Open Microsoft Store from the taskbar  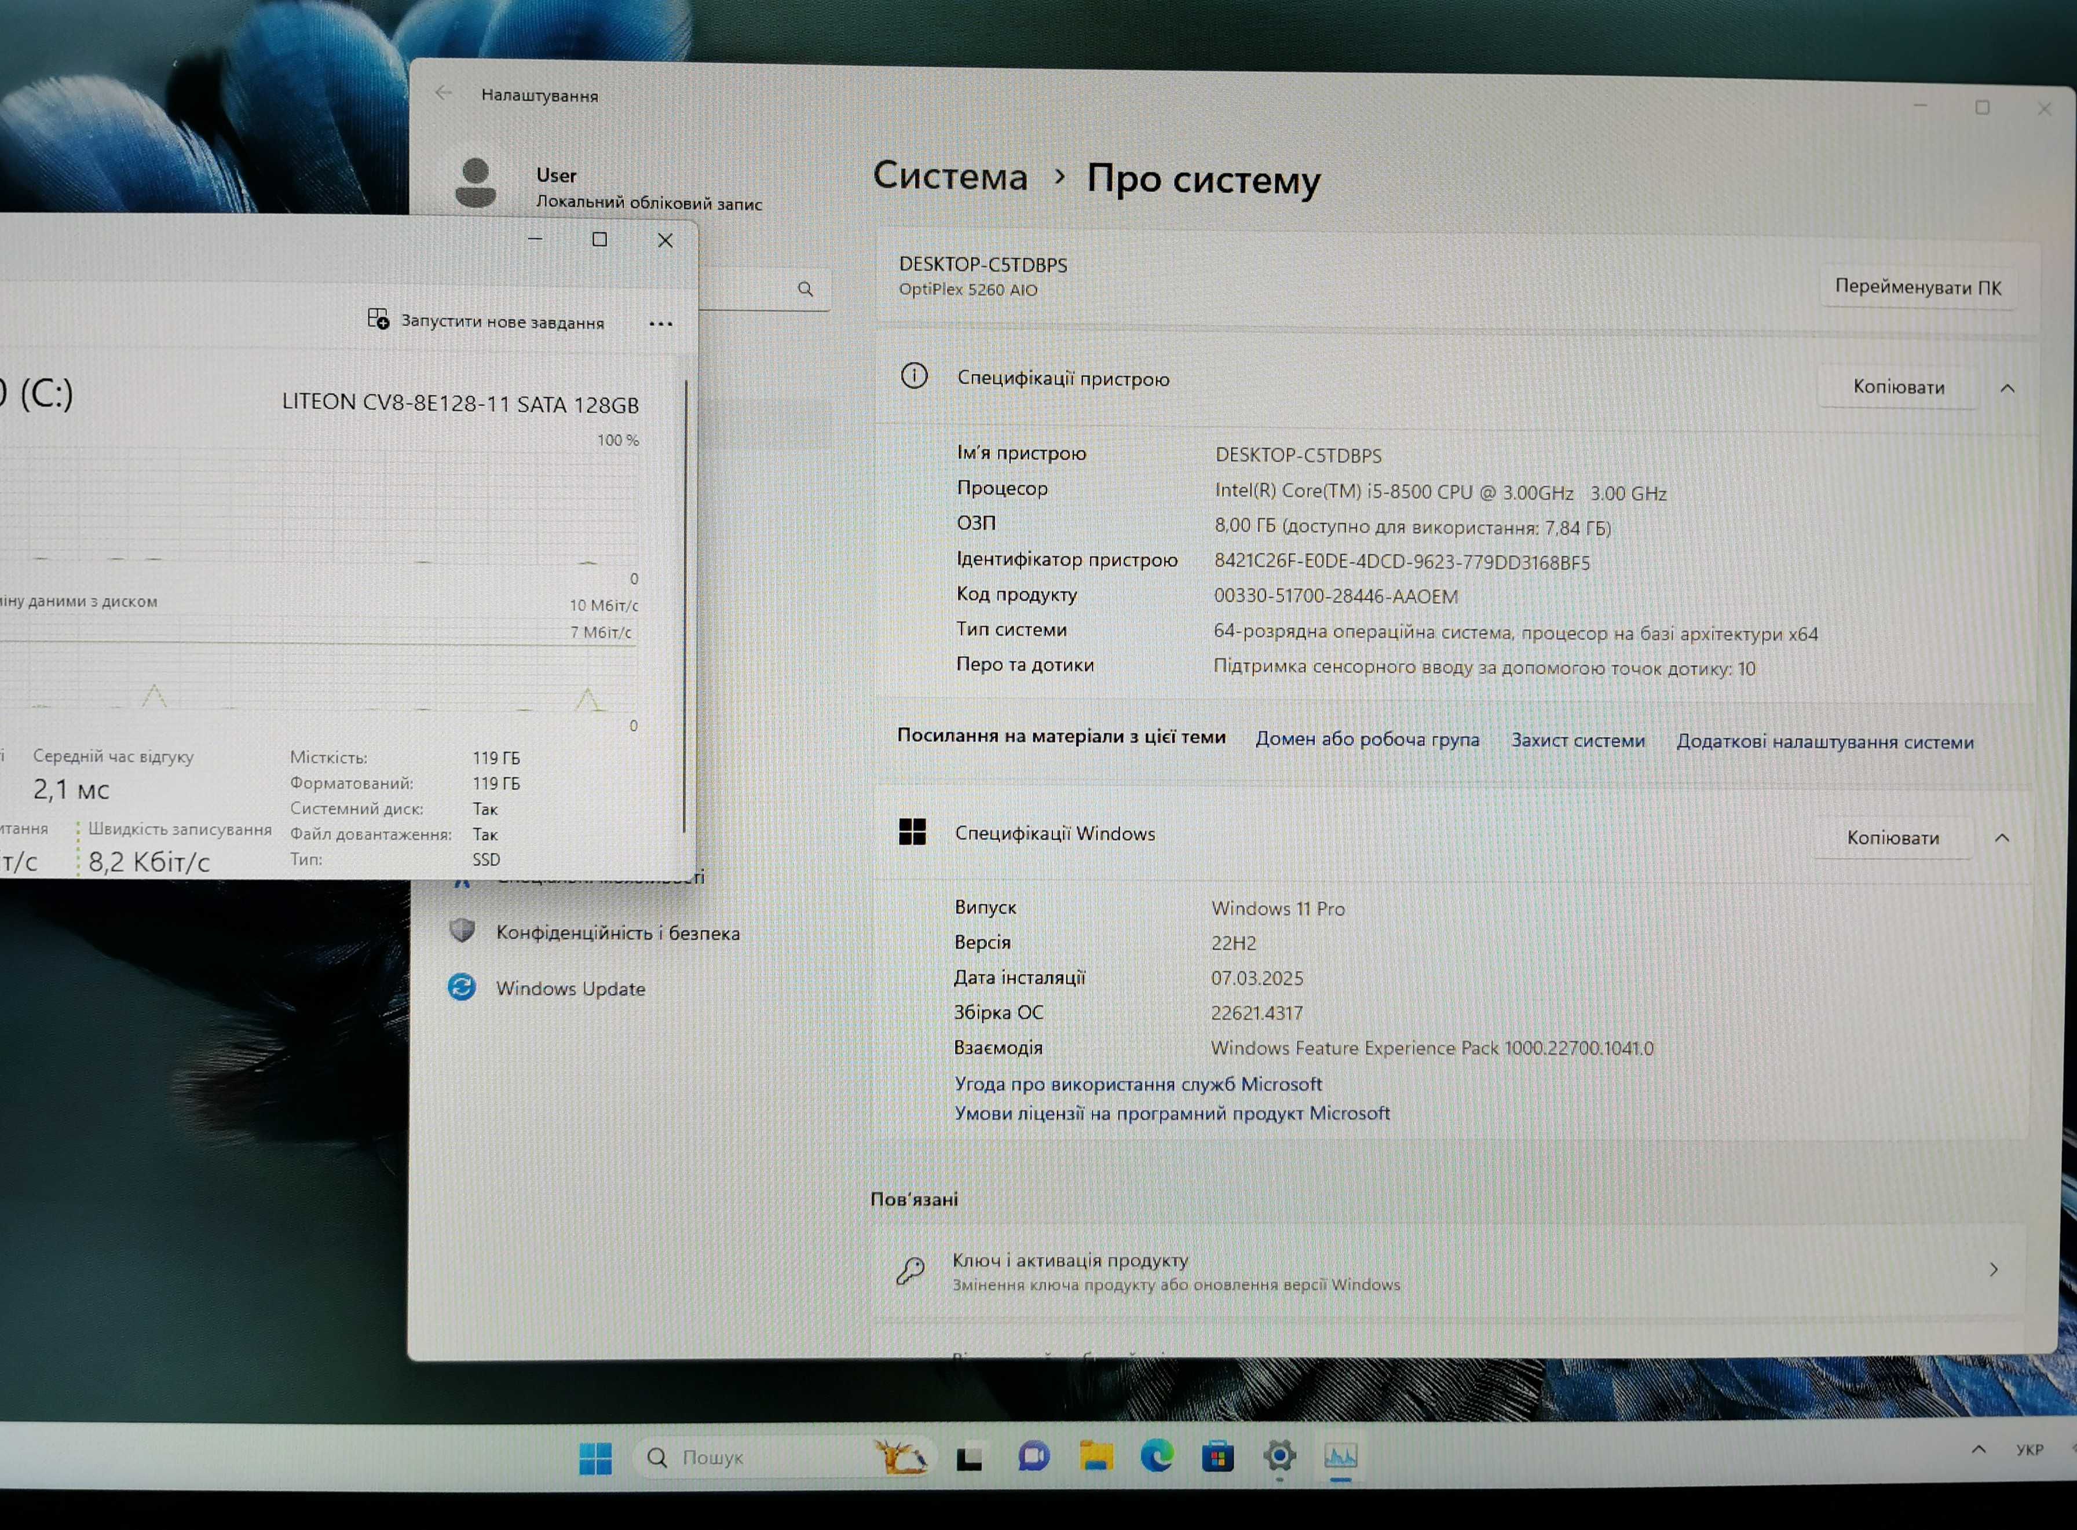pyautogui.click(x=1217, y=1456)
